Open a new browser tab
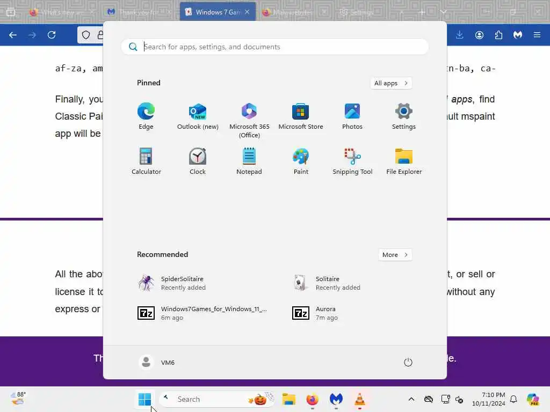Viewport: 550px width, 412px height. point(422,12)
